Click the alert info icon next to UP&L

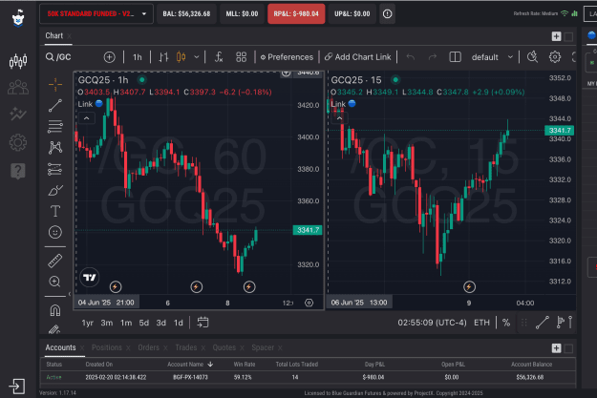coord(387,14)
